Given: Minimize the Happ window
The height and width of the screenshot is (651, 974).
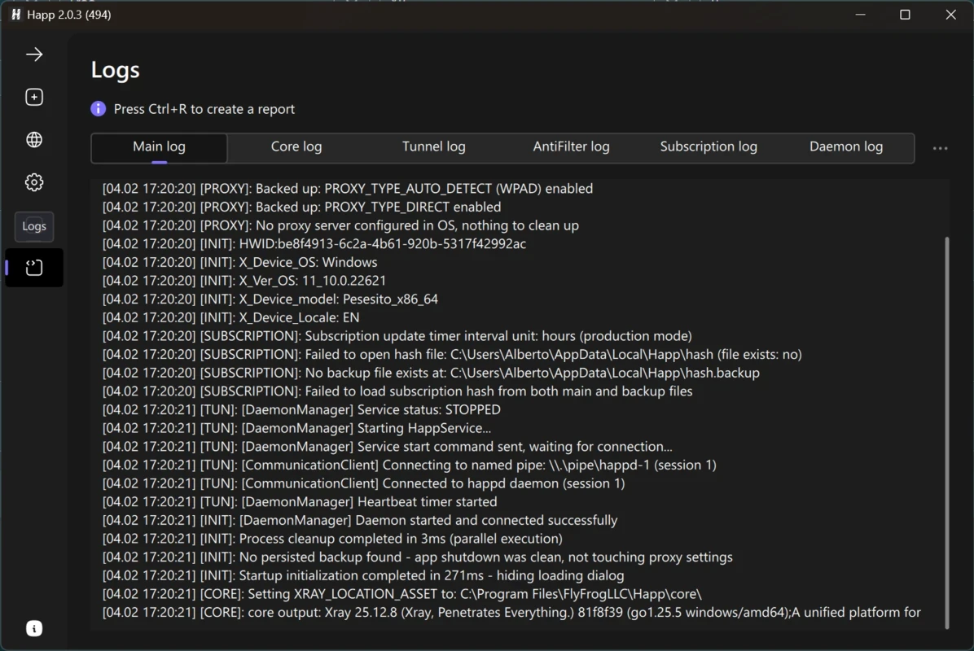Looking at the screenshot, I should (860, 15).
